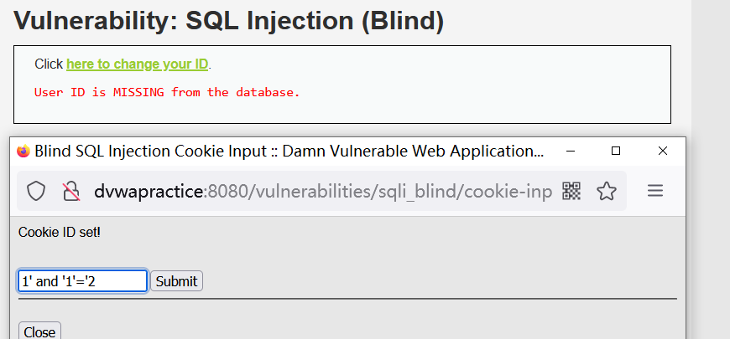
Task: Select the dvwapractice domain in address bar
Action: tap(149, 191)
